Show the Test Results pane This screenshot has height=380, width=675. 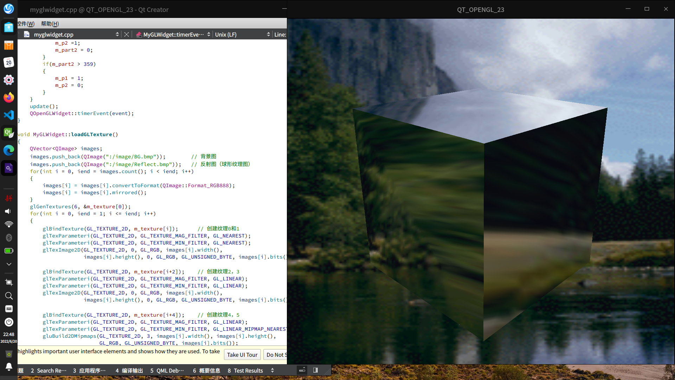[x=245, y=370]
